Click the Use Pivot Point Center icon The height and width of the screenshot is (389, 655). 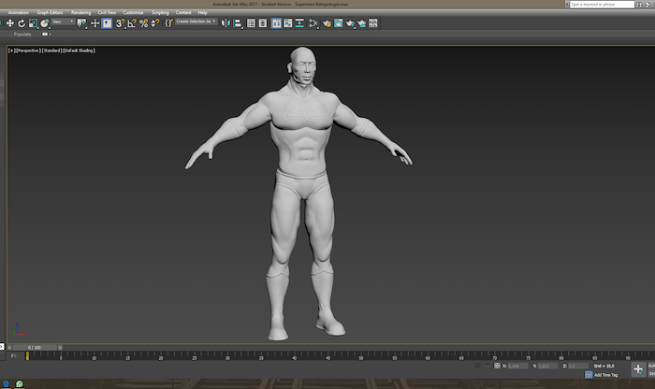click(x=81, y=23)
